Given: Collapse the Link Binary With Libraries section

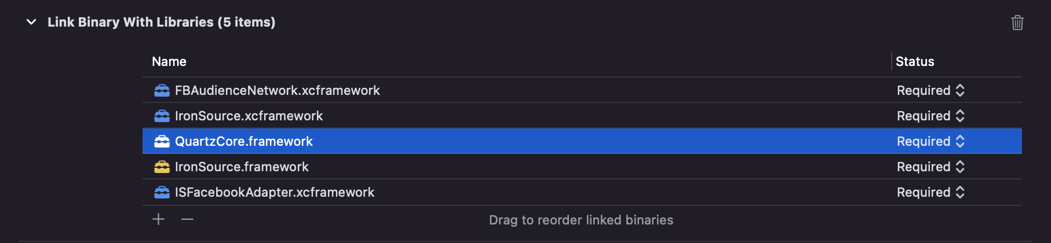Looking at the screenshot, I should (31, 22).
